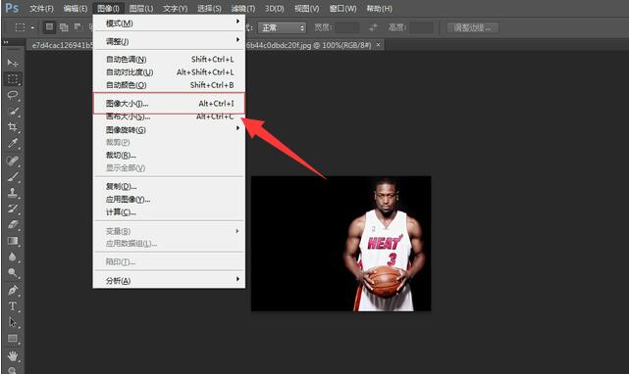Enable New Selection mode in options bar
Viewport: 629px width, 374px height.
coord(49,27)
